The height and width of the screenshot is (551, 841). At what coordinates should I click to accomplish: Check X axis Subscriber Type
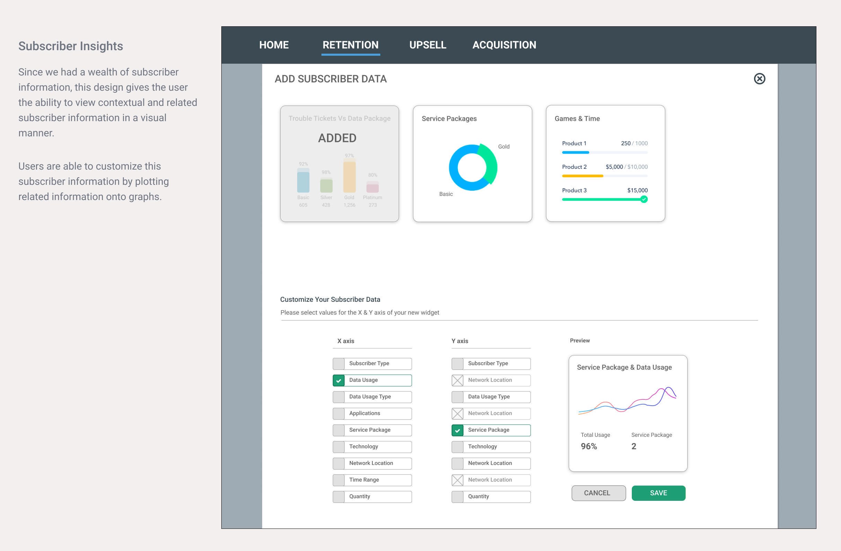(372, 363)
